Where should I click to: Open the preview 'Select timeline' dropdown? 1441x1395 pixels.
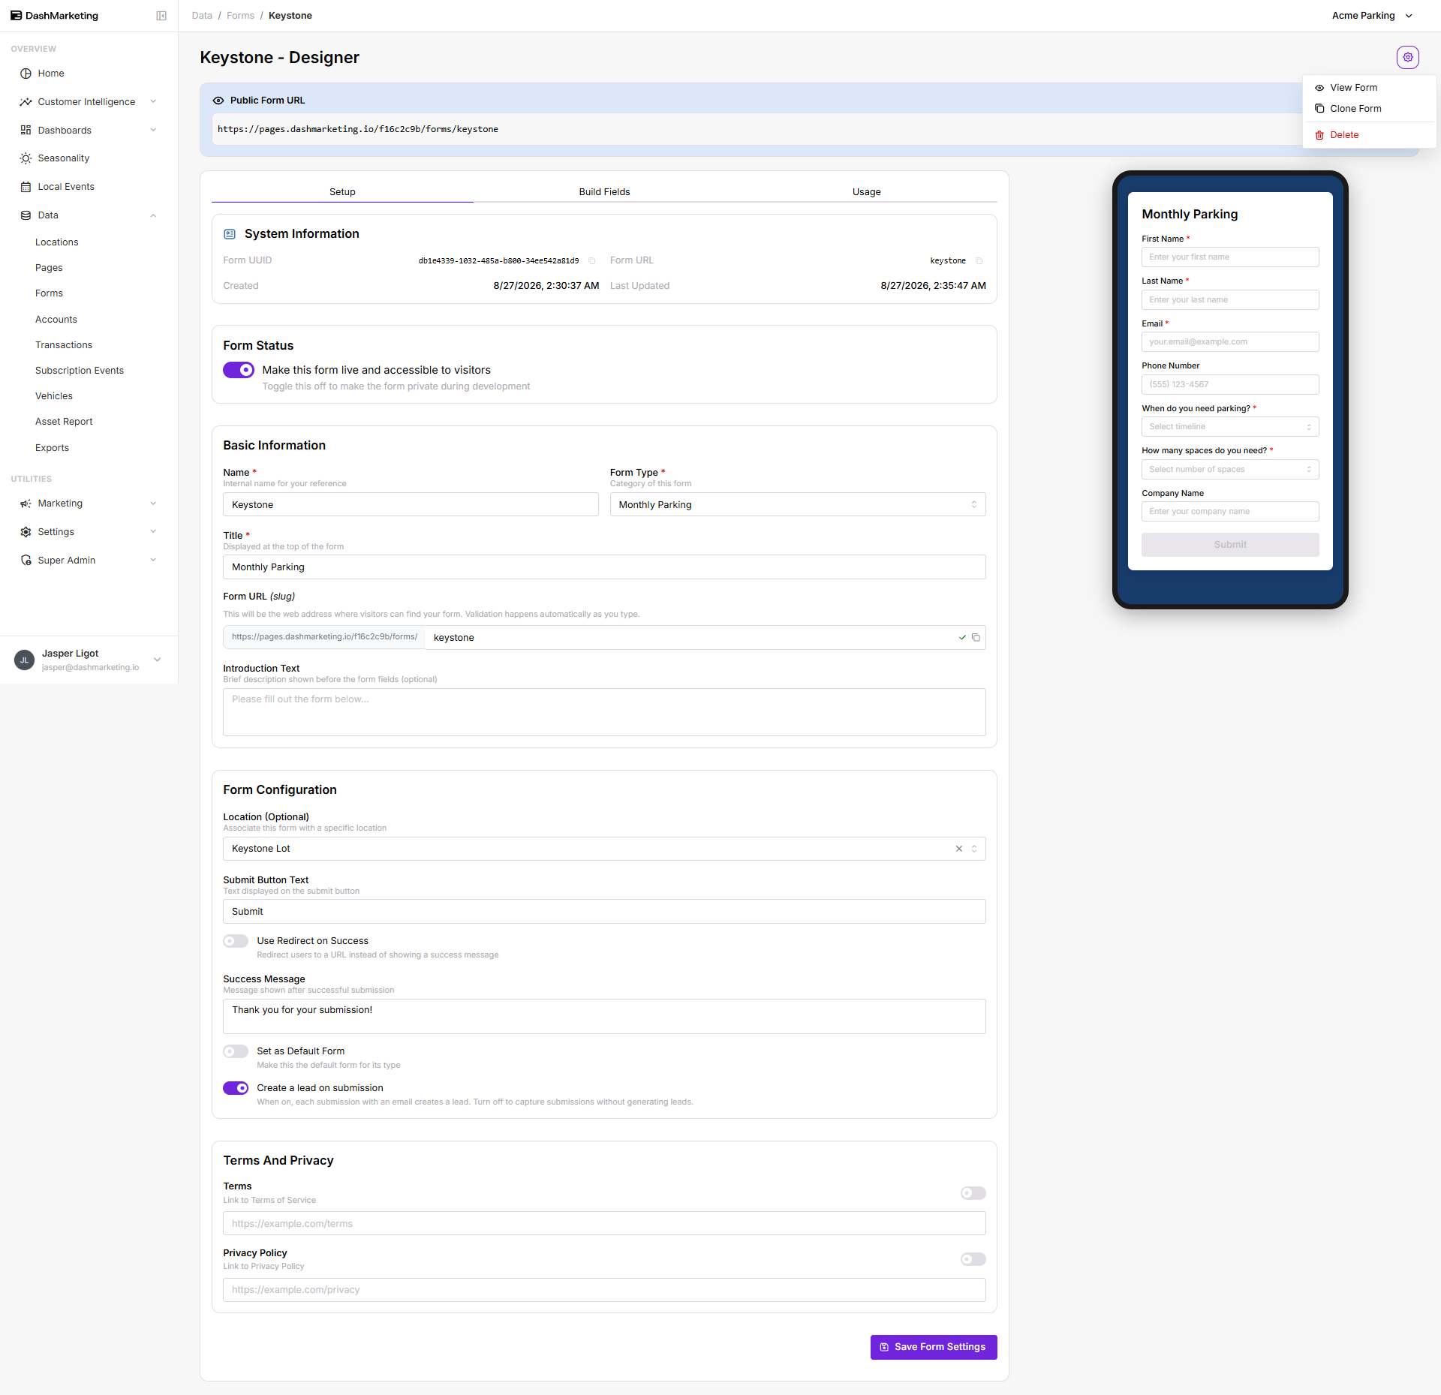[1229, 427]
